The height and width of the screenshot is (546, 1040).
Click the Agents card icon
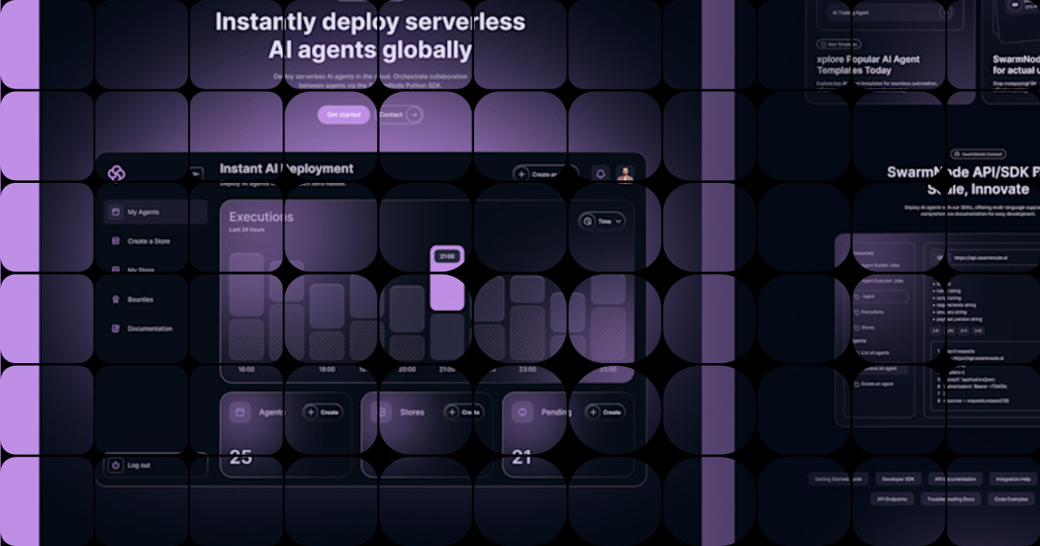click(x=241, y=412)
